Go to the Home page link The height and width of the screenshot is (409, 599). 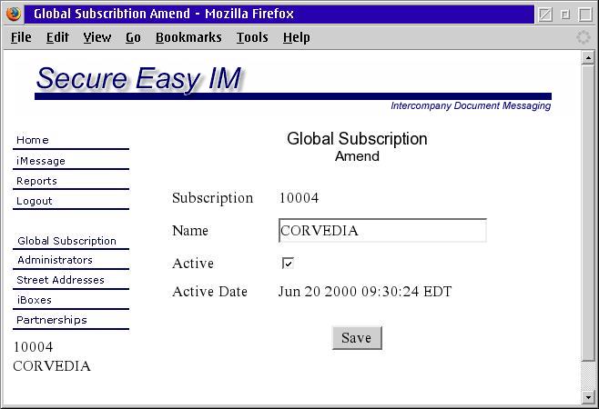point(33,140)
